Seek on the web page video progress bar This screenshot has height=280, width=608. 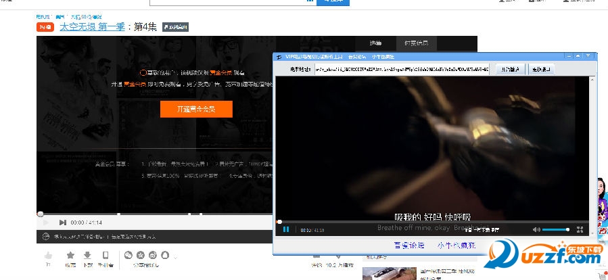point(155,214)
